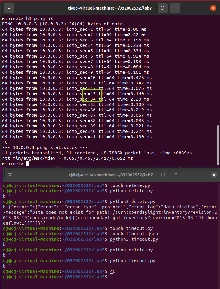The image size is (220, 289).
Task: Click the bottom terminal ^C prompt line
Action: [x=59, y=271]
